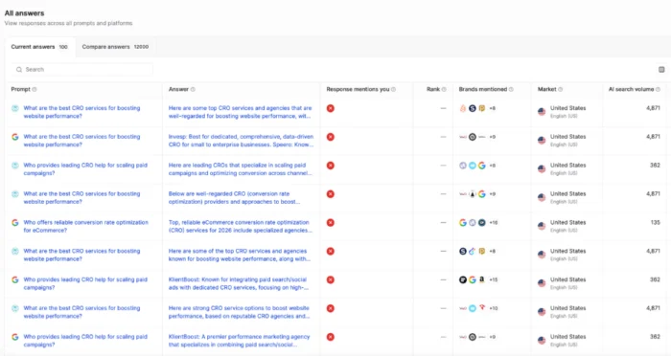Click info icon beside Response mentions you

coord(393,89)
